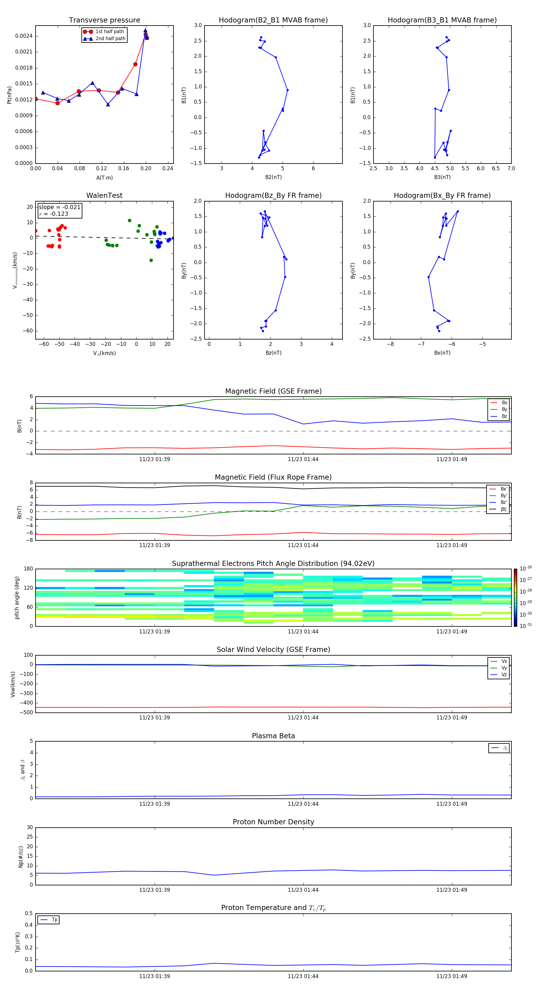Select 'Vz' in solar wind legend
The height and width of the screenshot is (1003, 547).
[x=499, y=675]
